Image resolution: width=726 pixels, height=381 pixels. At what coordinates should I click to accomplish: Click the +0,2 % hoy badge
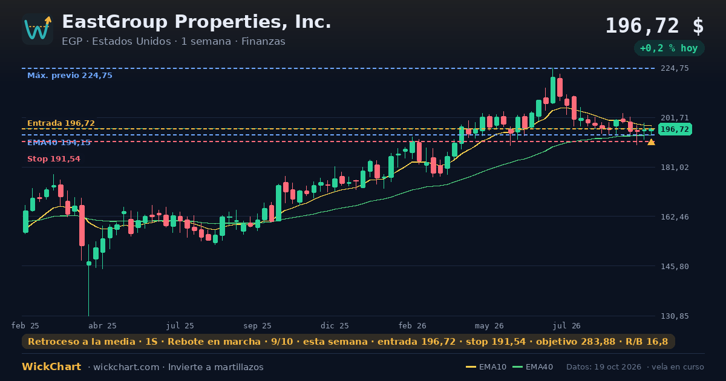click(x=669, y=48)
